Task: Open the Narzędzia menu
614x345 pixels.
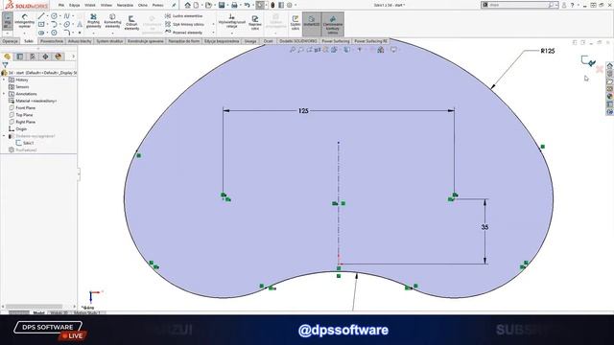Action: pyautogui.click(x=125, y=5)
